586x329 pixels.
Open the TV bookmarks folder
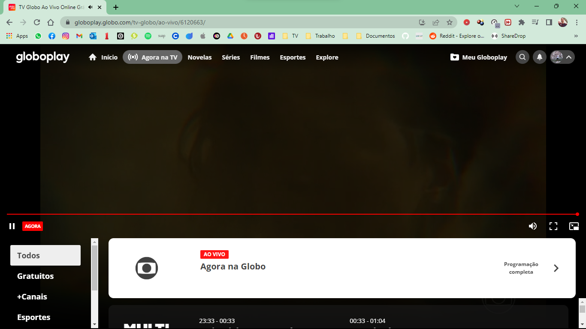[x=290, y=36]
